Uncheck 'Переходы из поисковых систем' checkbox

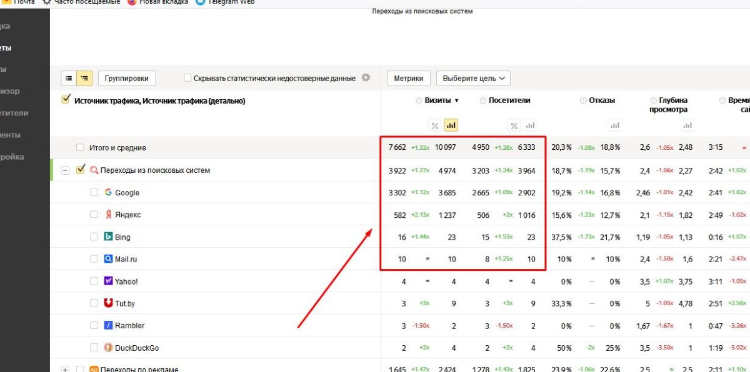tap(80, 170)
